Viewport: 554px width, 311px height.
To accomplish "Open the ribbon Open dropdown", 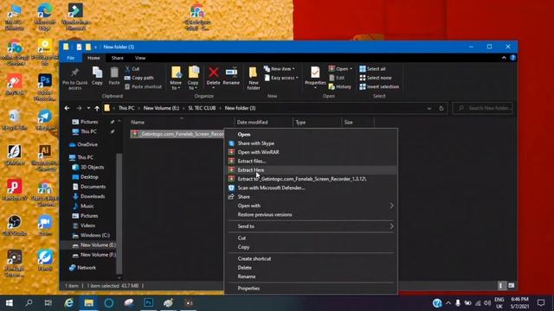I will tap(340, 69).
